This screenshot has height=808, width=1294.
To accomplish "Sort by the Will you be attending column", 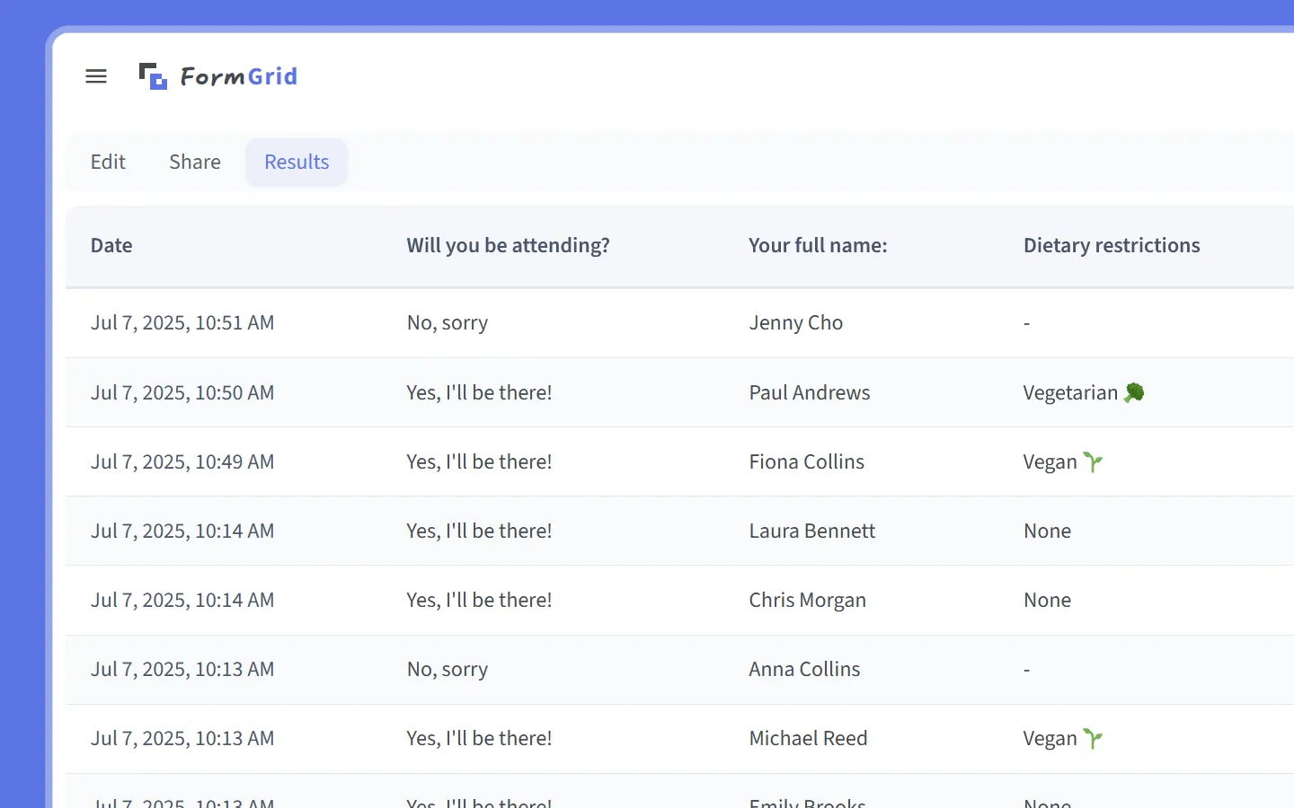I will [508, 245].
